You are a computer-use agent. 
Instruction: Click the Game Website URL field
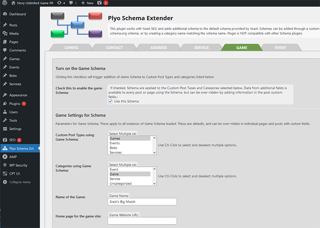142,221
